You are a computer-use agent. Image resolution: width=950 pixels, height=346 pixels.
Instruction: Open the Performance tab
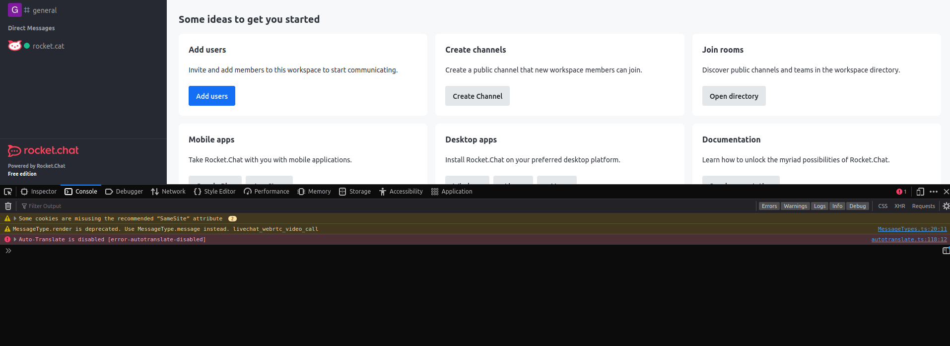(267, 192)
